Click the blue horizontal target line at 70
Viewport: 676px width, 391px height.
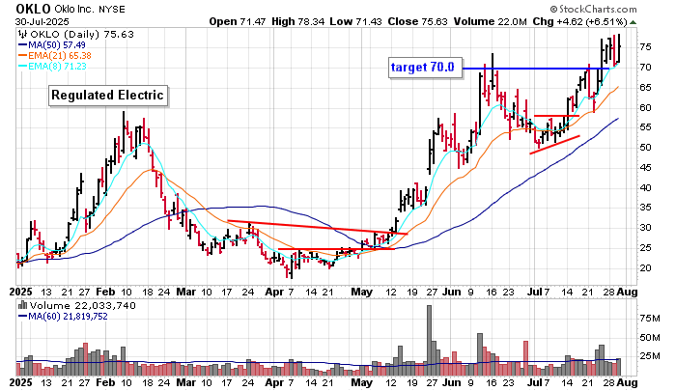535,69
